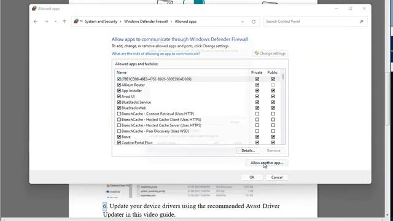Image resolution: width=393 pixels, height=221 pixels.
Task: Toggle Private checkbox for AllJoyn Router
Action: click(x=257, y=85)
